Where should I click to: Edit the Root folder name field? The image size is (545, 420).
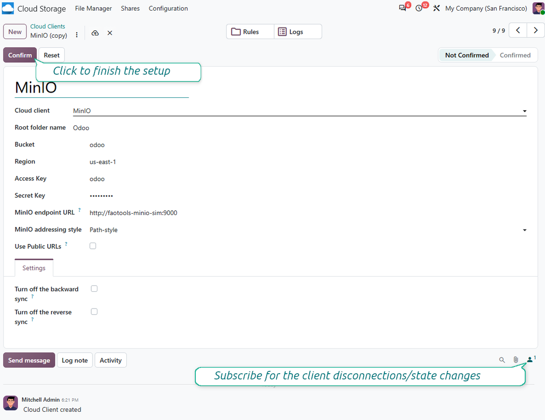300,128
